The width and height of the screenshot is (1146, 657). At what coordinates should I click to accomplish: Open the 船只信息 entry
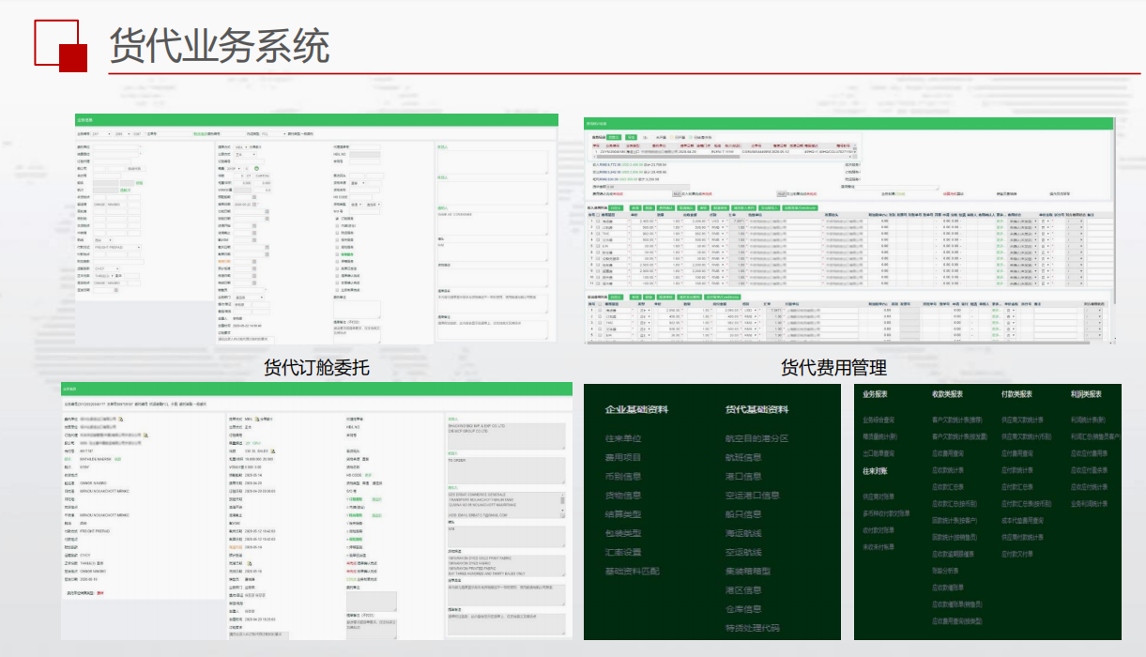click(743, 514)
